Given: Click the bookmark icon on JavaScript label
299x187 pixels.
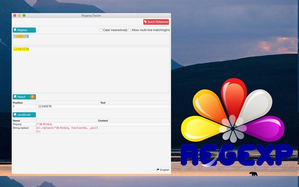Looking at the screenshot, I should point(15,115).
